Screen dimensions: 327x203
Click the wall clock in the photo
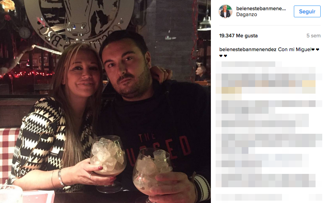tap(25, 33)
